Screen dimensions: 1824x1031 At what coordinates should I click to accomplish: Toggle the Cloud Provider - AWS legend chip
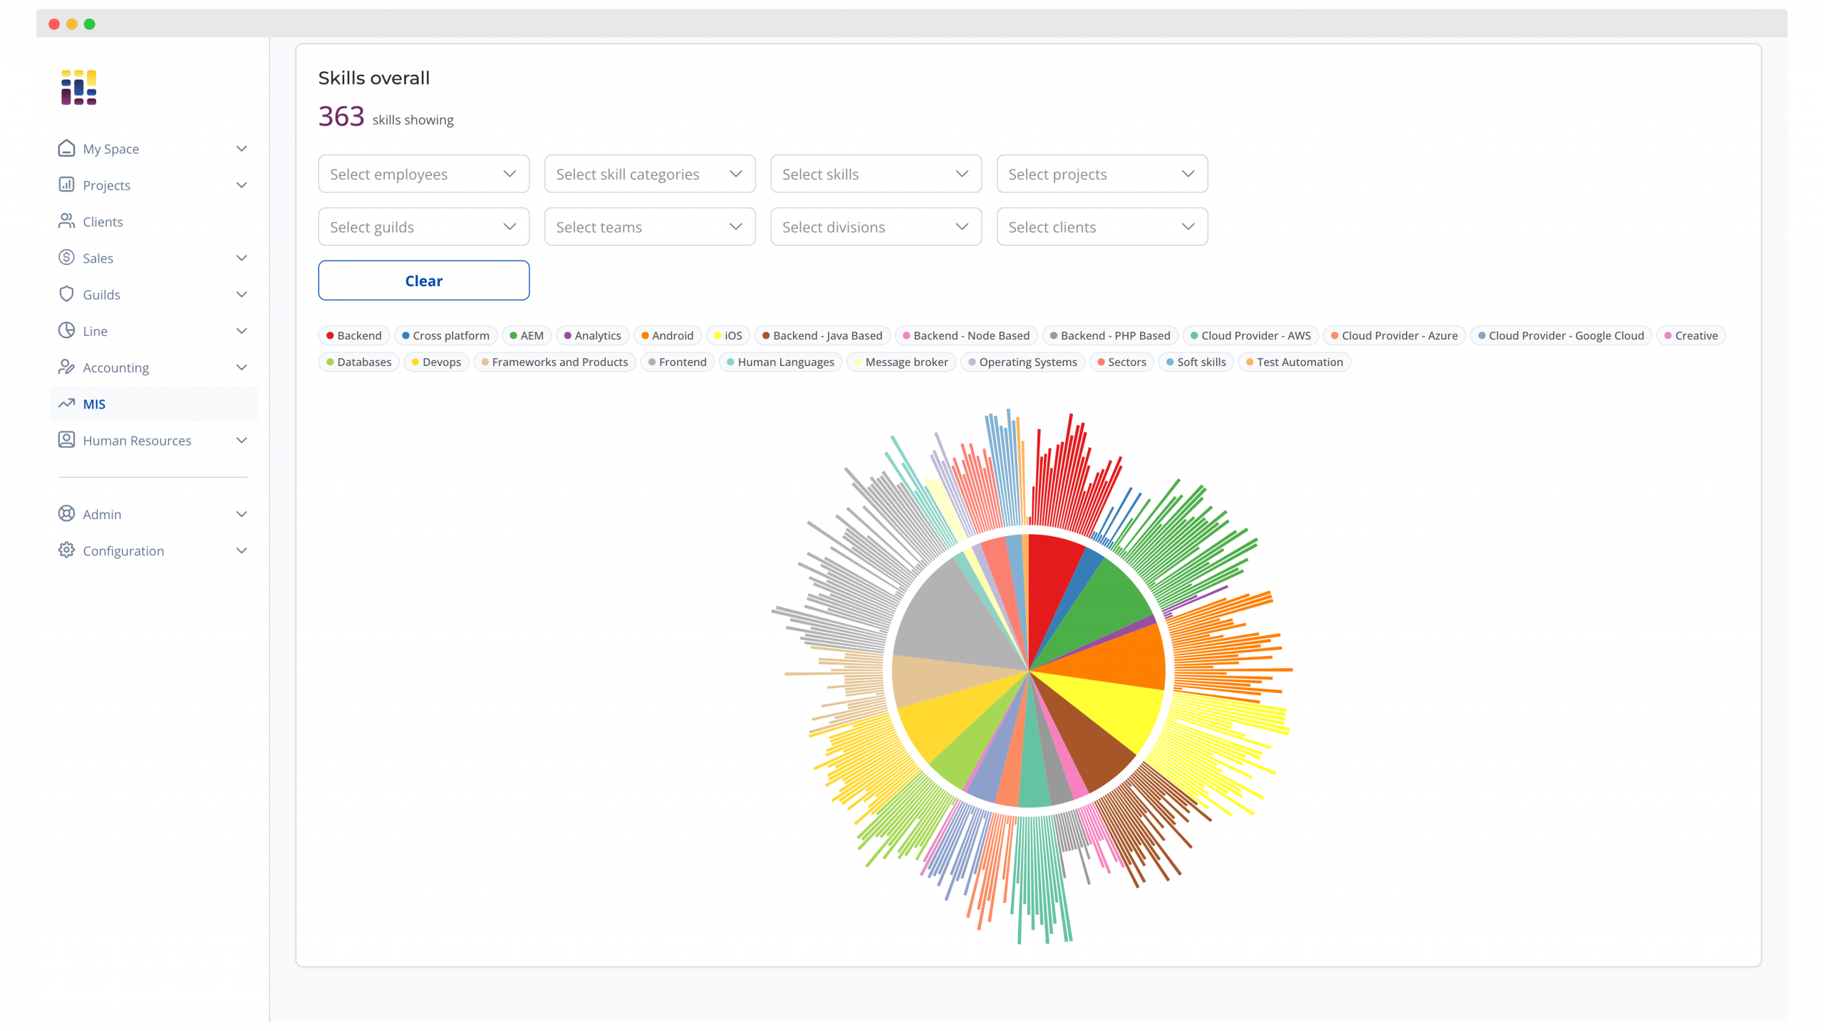point(1250,335)
